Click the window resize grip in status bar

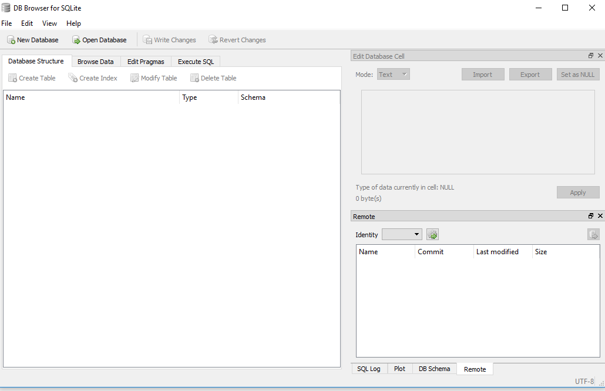point(601,383)
